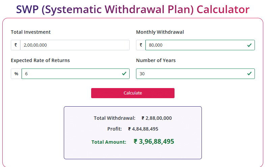Click green checkmark in Expected Rate field

(124, 74)
